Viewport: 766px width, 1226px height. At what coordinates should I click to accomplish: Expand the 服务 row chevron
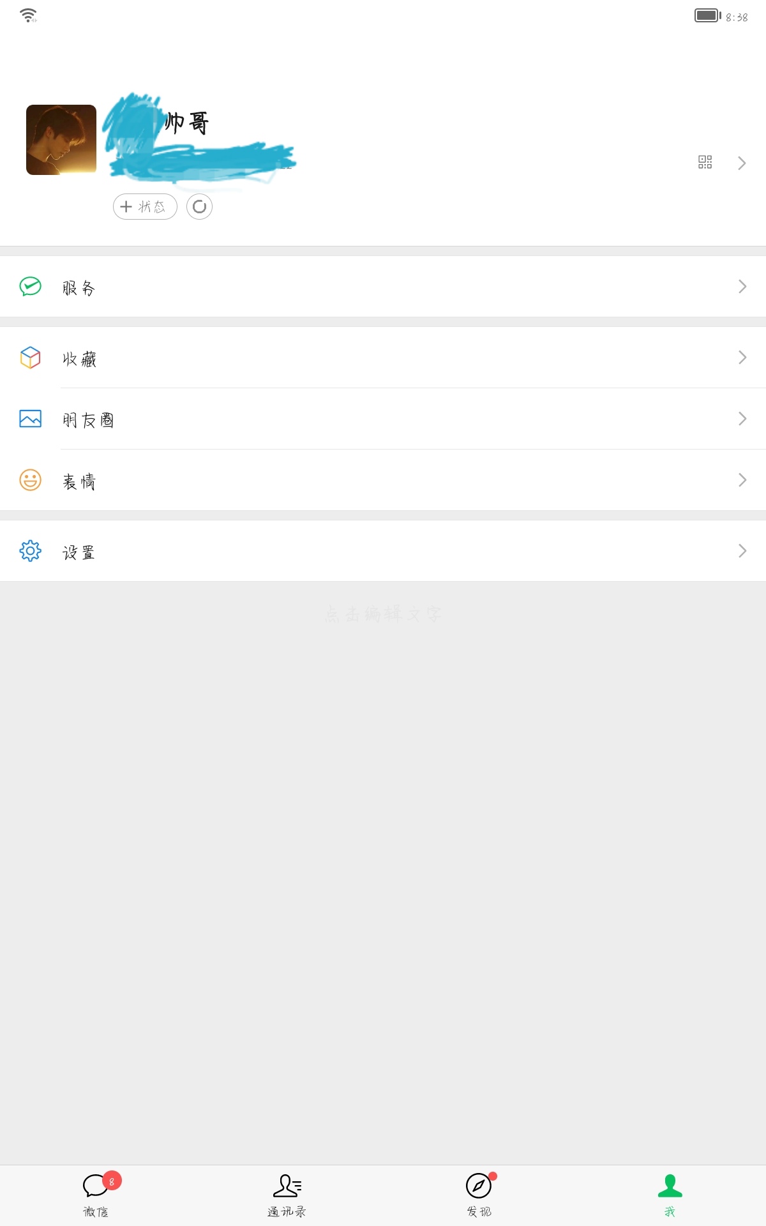click(742, 287)
